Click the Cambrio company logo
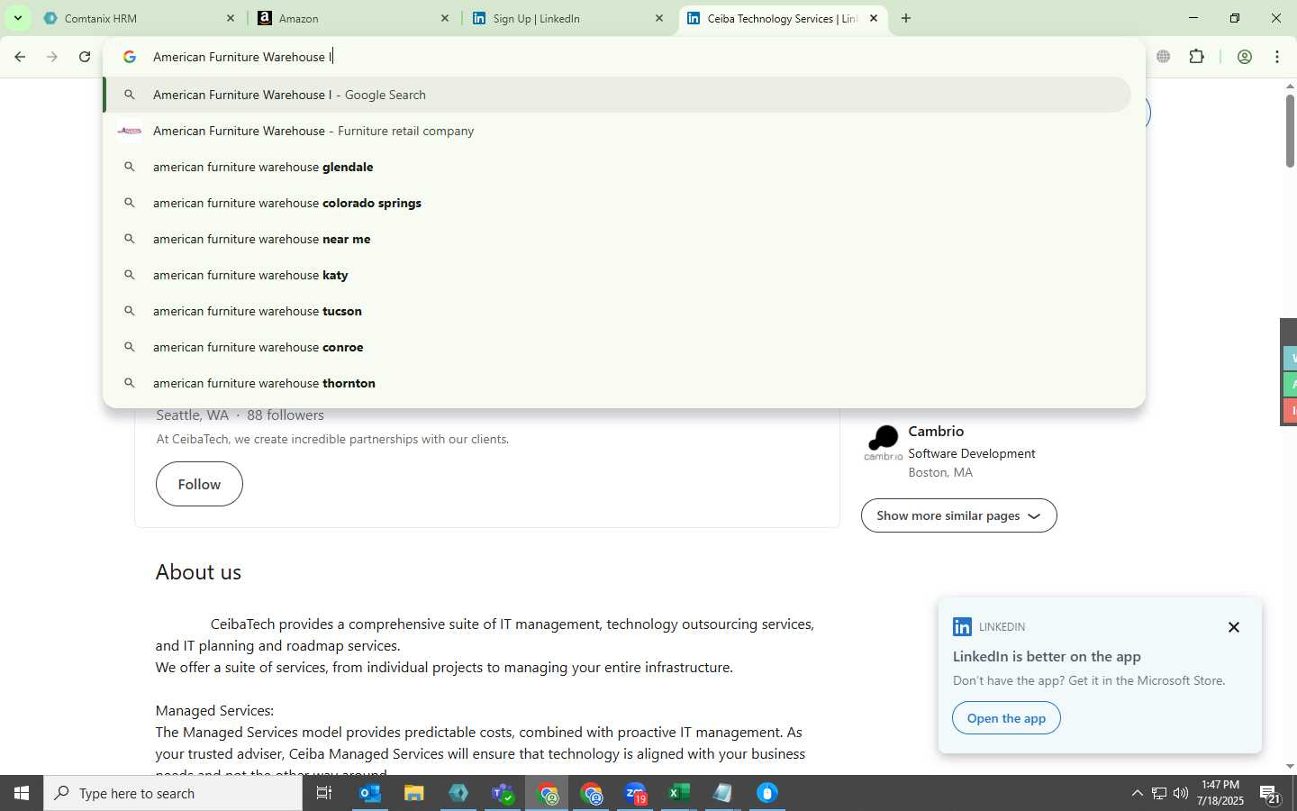Viewport: 1297px width, 811px height. click(x=883, y=443)
